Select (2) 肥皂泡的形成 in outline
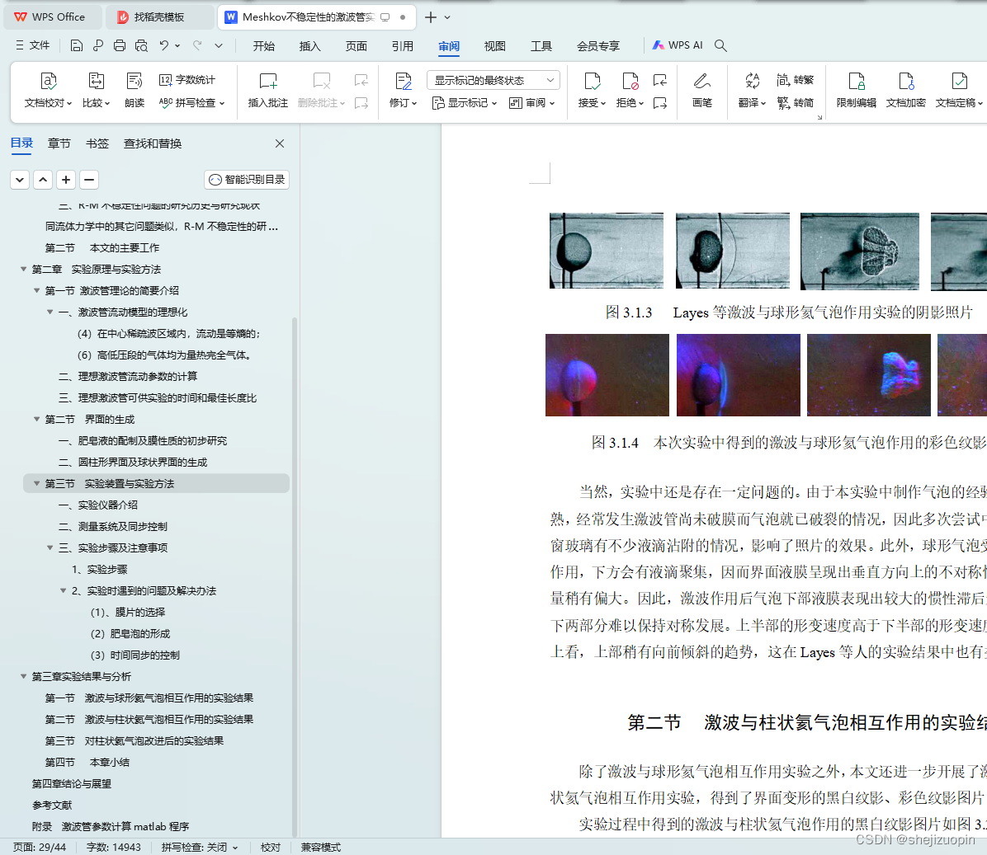 (x=130, y=634)
